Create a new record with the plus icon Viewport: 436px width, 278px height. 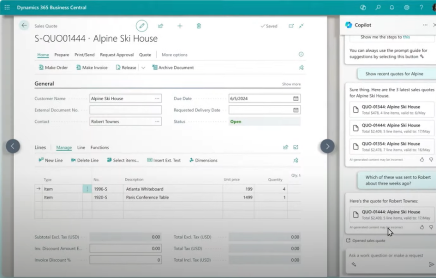(180, 26)
